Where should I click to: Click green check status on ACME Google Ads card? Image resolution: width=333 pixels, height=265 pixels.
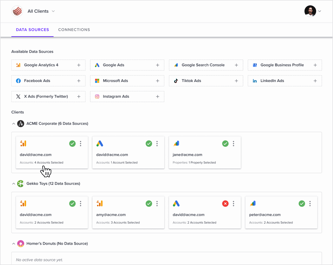coord(149,144)
